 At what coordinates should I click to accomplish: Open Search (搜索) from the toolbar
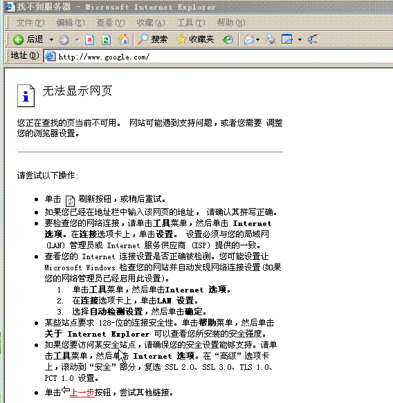pos(152,39)
